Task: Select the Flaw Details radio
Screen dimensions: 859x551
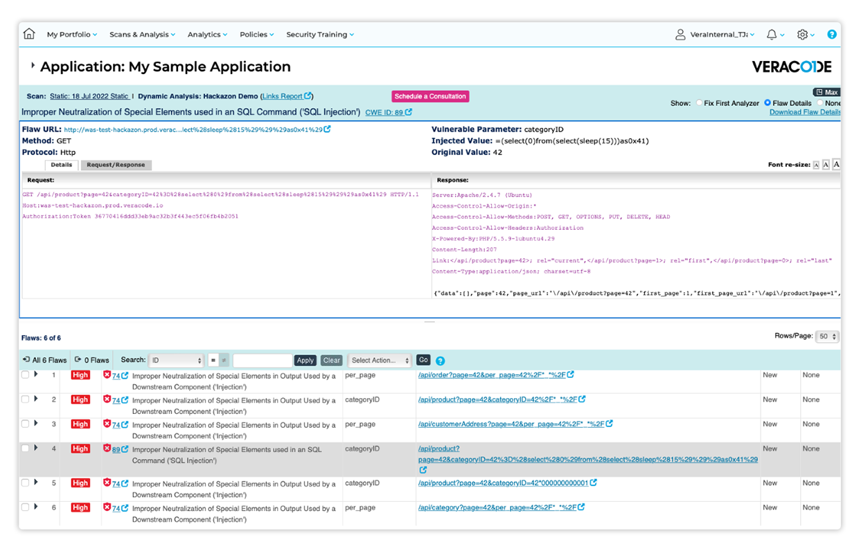Action: click(768, 102)
